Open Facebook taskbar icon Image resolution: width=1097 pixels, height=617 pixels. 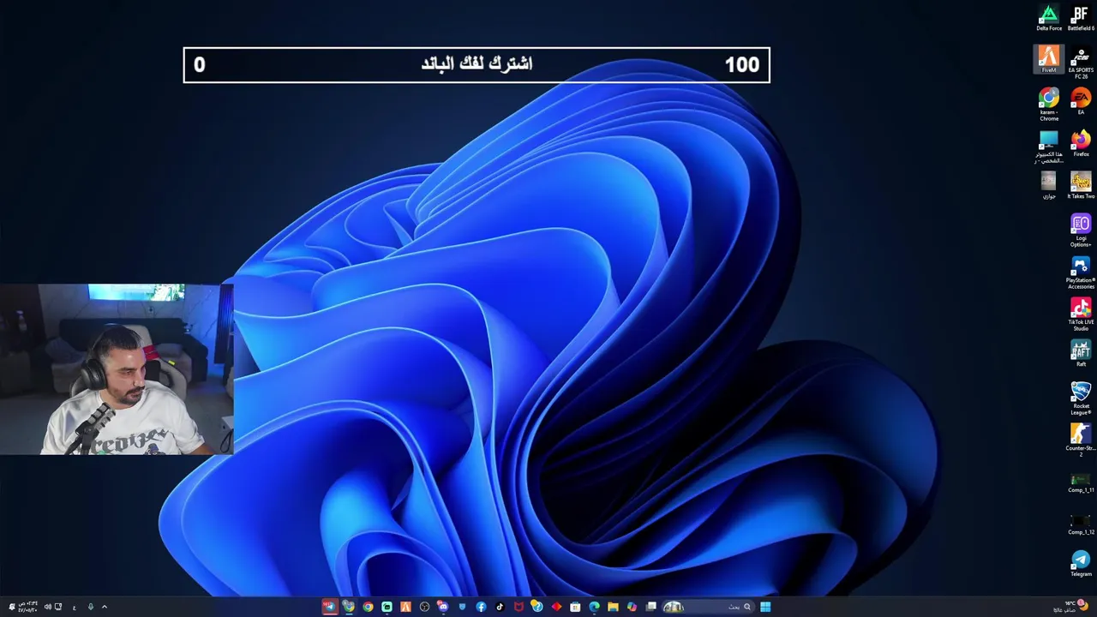[481, 607]
